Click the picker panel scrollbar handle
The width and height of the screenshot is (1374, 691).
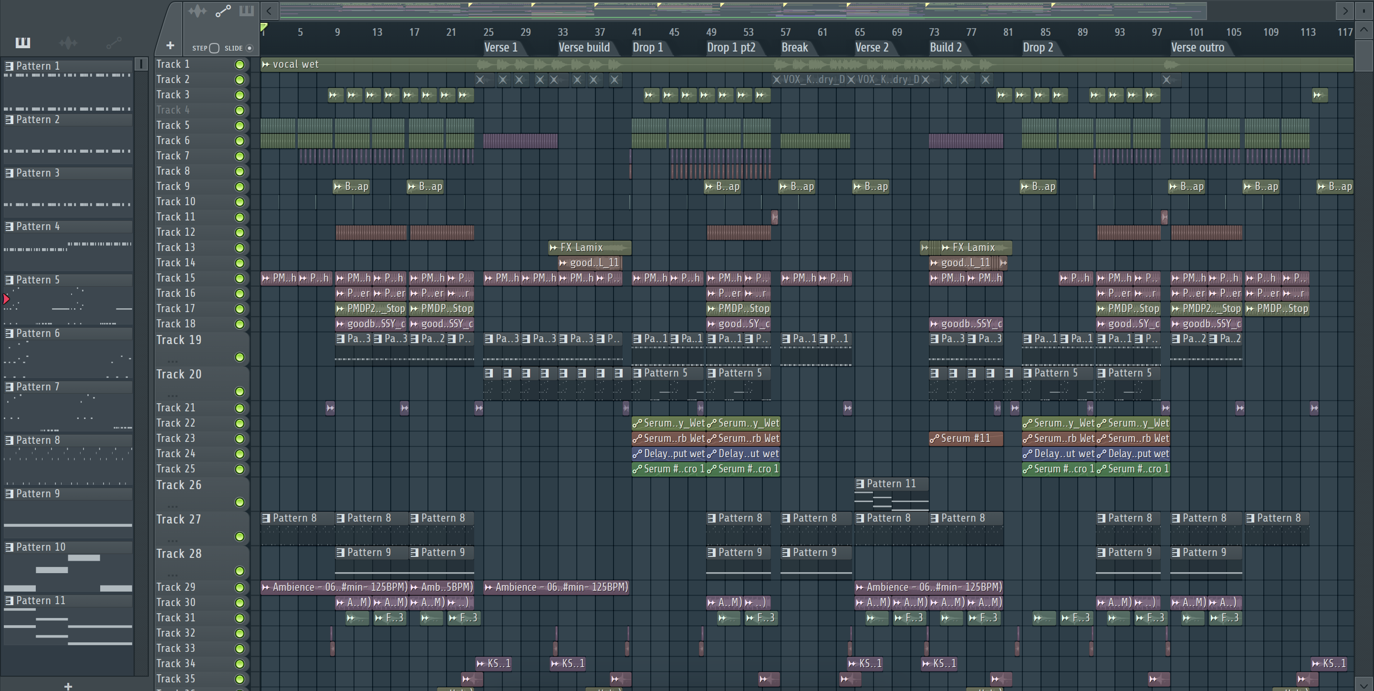click(x=141, y=64)
